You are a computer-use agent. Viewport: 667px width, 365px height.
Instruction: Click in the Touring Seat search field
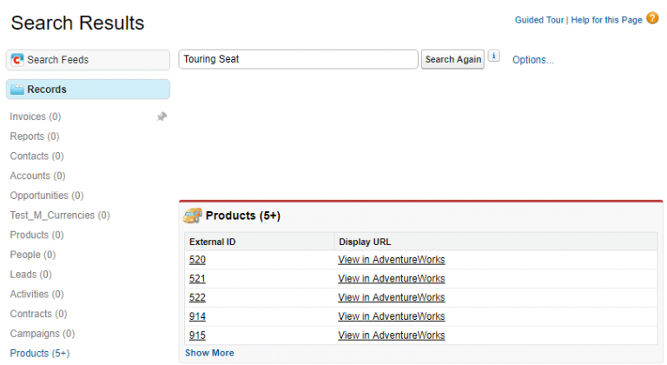pos(298,59)
